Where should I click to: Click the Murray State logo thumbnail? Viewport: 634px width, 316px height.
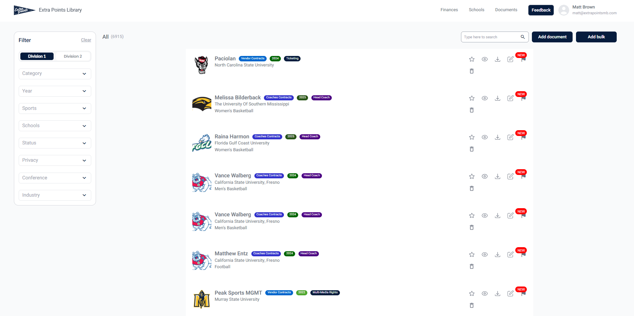coord(202,299)
